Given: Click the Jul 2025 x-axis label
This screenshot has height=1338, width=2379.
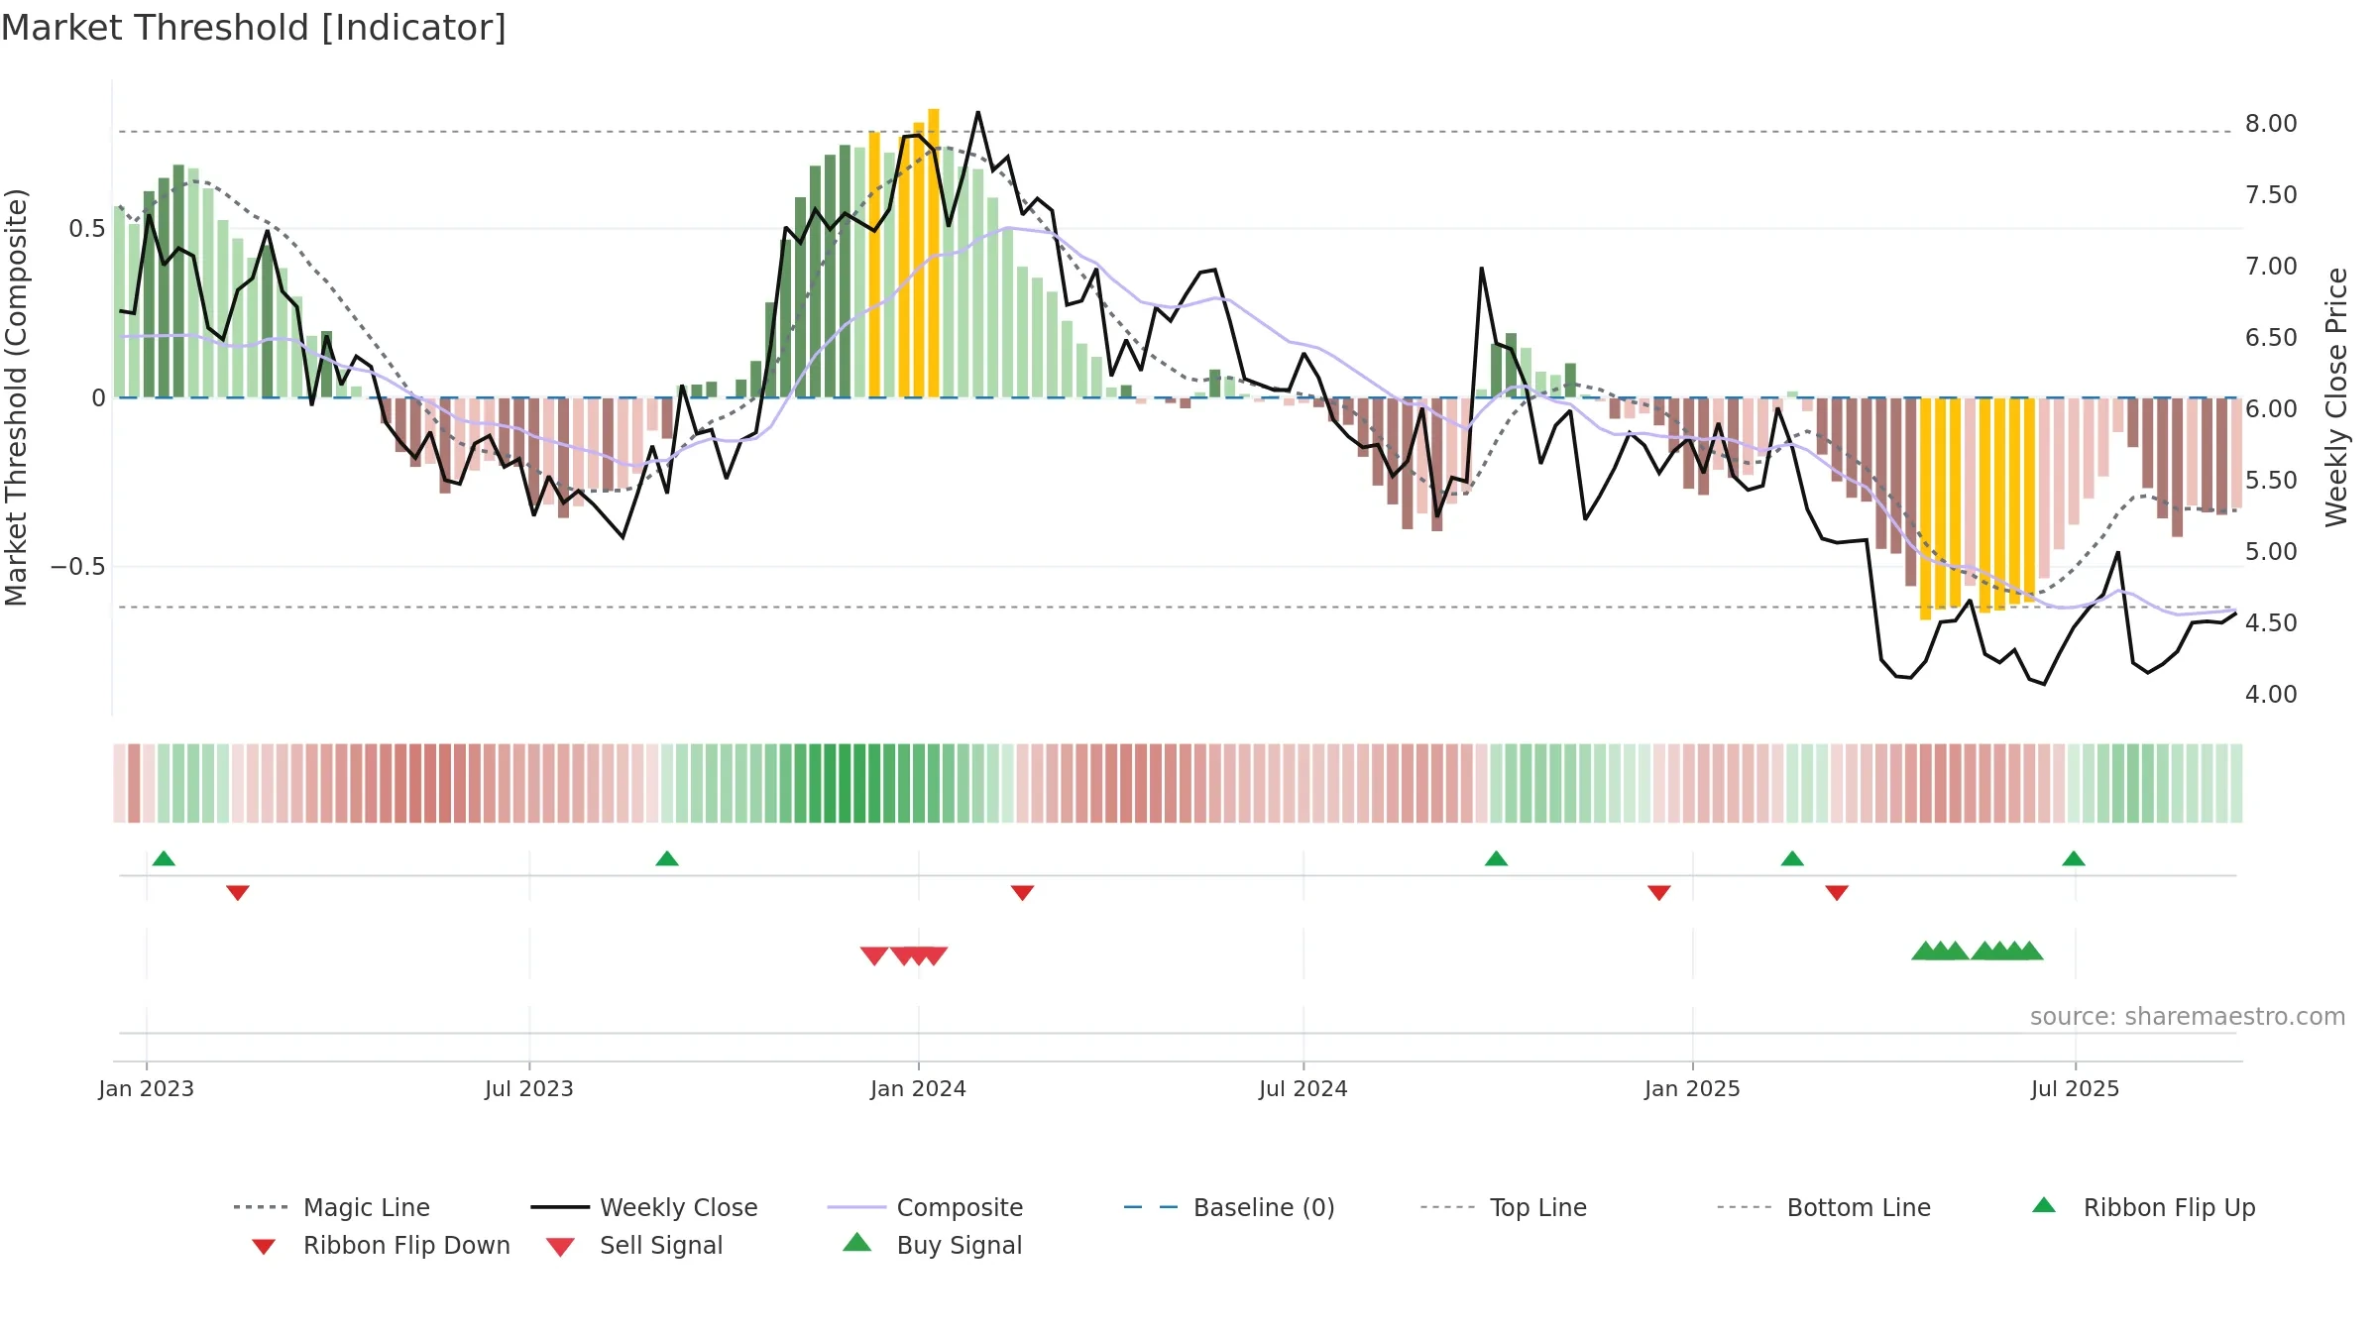Looking at the screenshot, I should coord(2076,1088).
